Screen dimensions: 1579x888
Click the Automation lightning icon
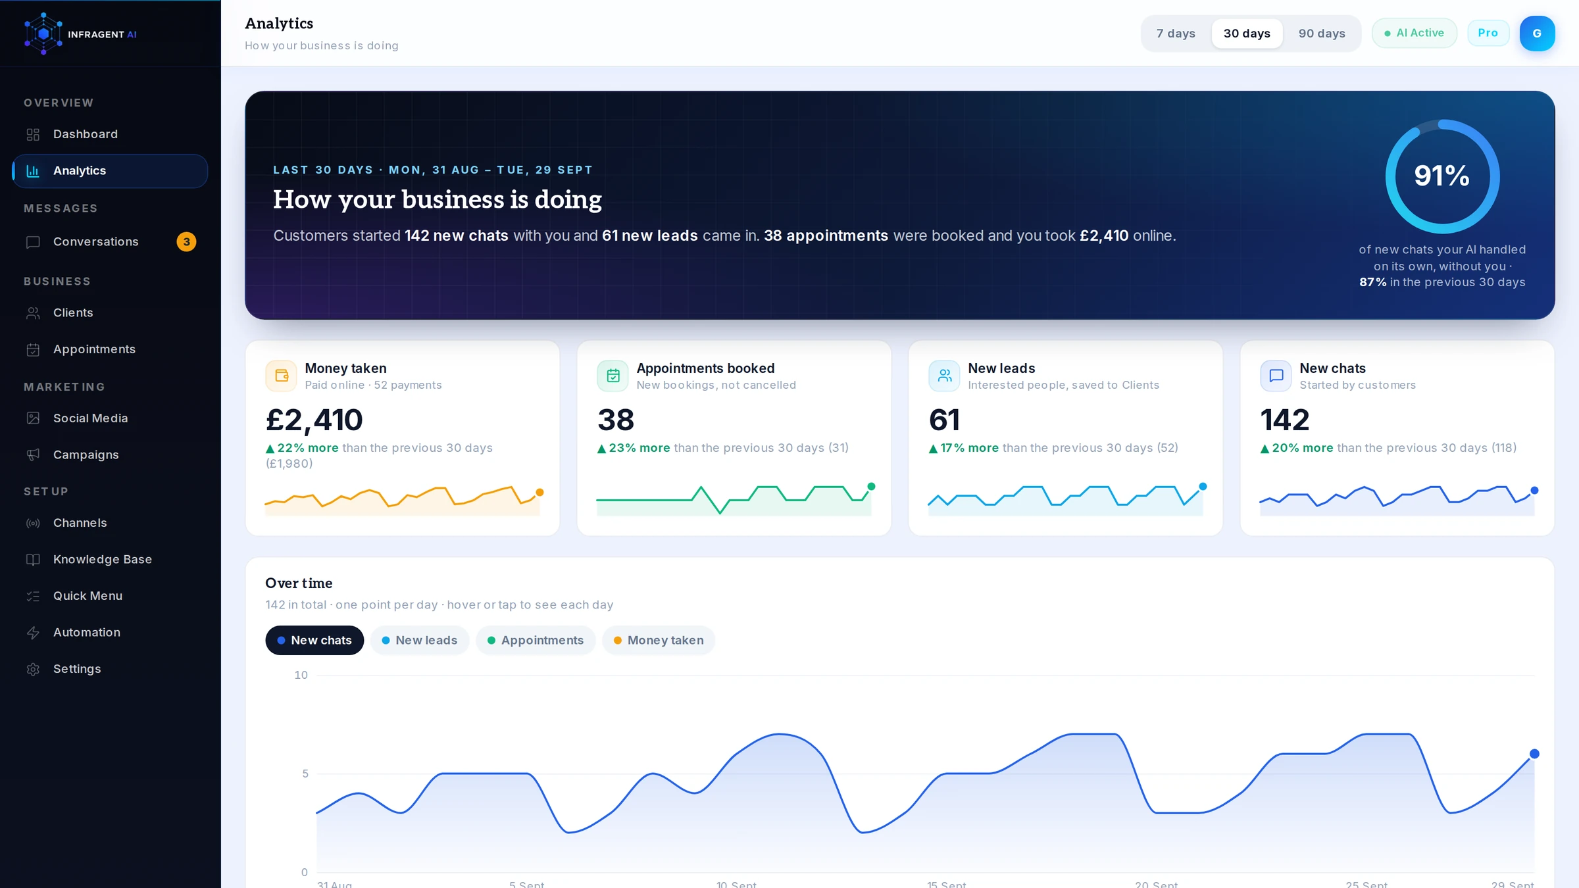pos(33,633)
